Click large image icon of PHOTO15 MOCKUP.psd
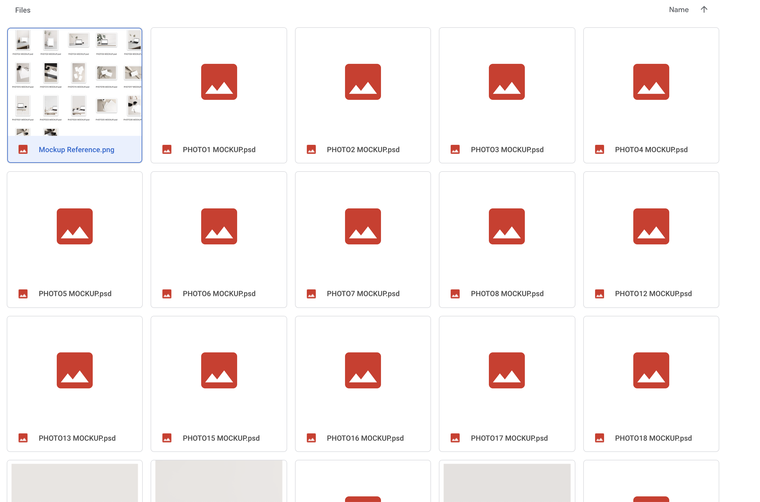The width and height of the screenshot is (760, 502). 219,370
